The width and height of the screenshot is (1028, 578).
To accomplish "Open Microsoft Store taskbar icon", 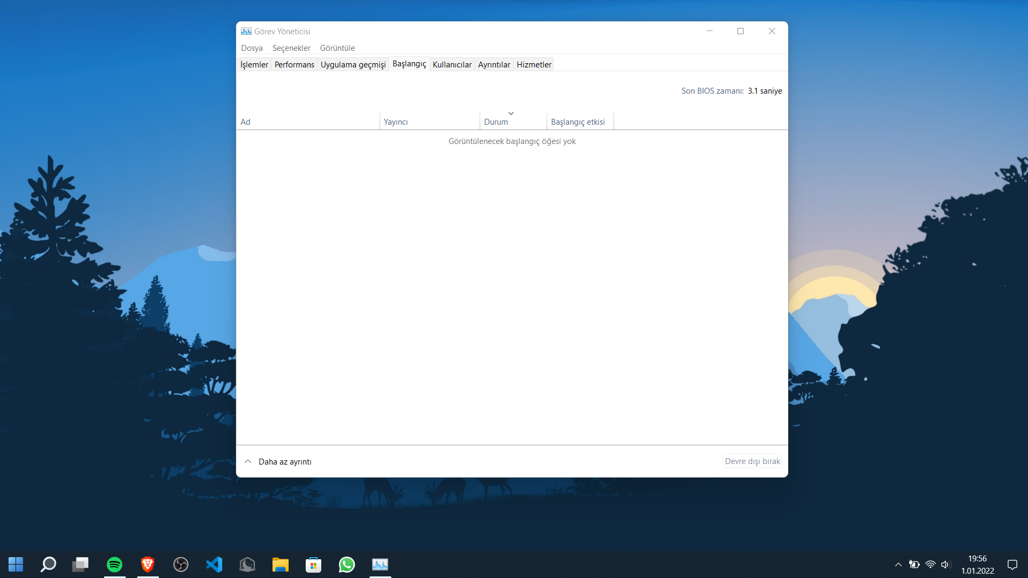I will [x=313, y=564].
